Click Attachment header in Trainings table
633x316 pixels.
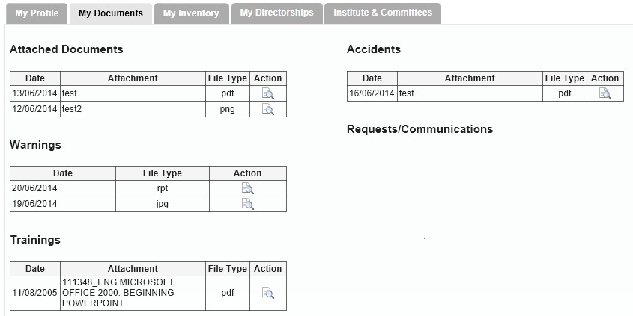133,268
